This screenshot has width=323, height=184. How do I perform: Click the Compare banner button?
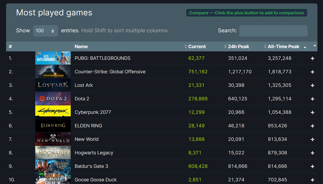coord(246,12)
